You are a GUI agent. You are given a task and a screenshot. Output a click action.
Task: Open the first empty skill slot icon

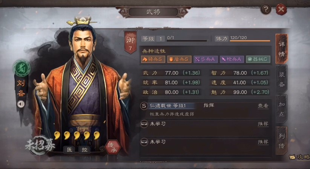[x=144, y=124]
